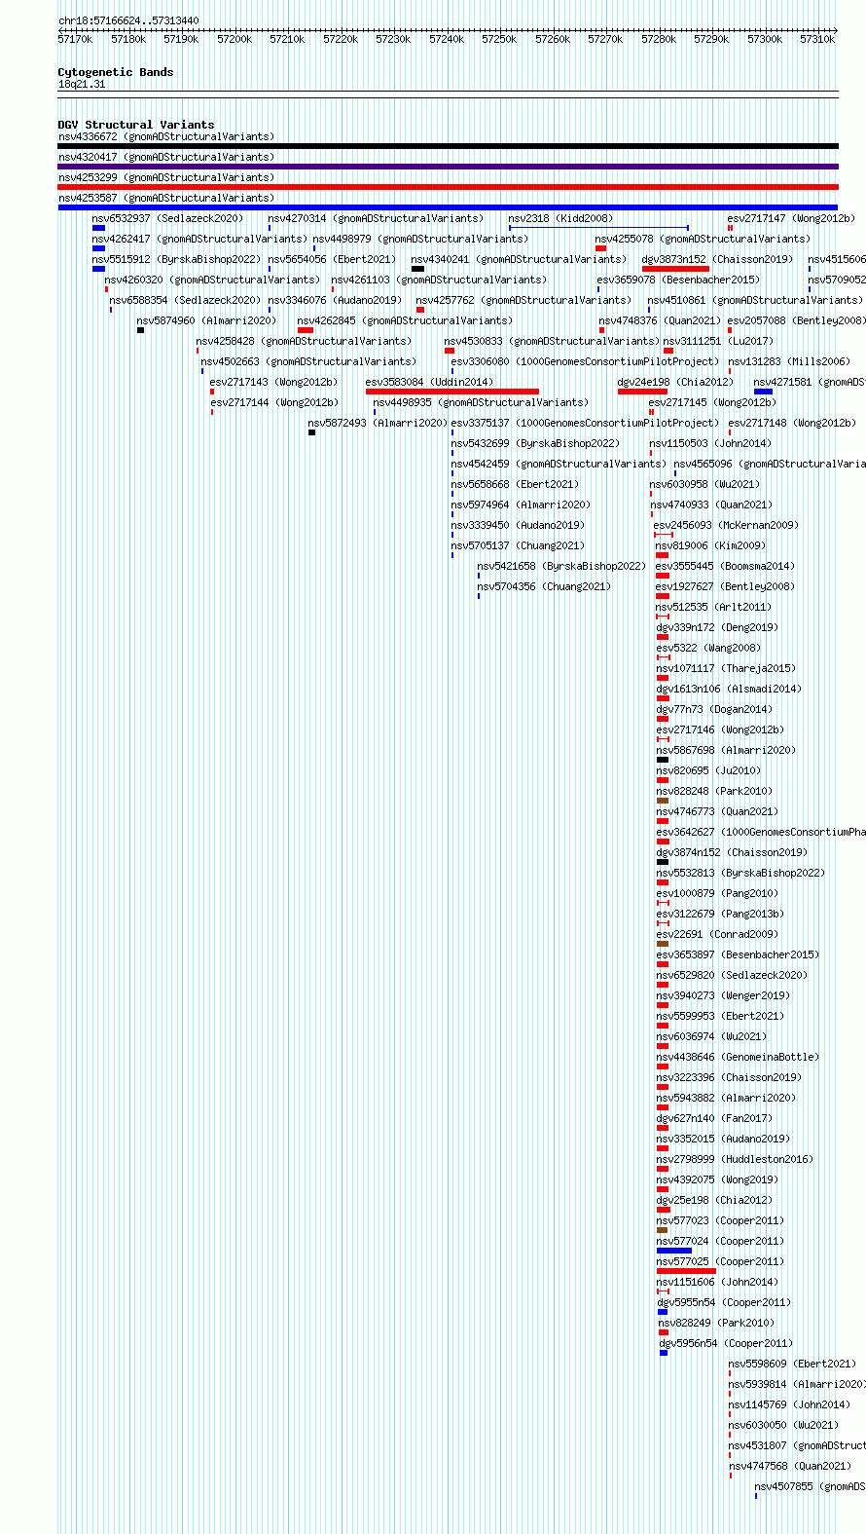Screen dimensions: 866x1534
Task: Select nsv5421658 (ByrskaBishop2022) label
Action: click(561, 566)
